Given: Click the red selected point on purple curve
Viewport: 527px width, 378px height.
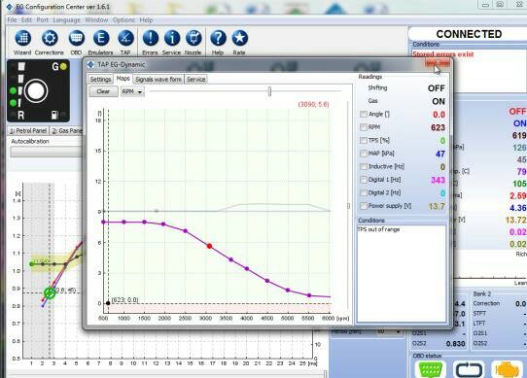Looking at the screenshot, I should (209, 246).
